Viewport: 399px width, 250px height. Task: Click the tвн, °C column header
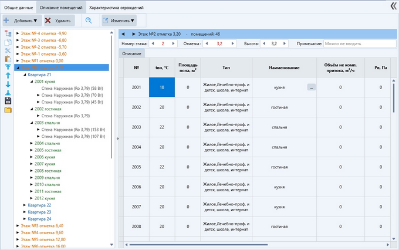(x=162, y=67)
